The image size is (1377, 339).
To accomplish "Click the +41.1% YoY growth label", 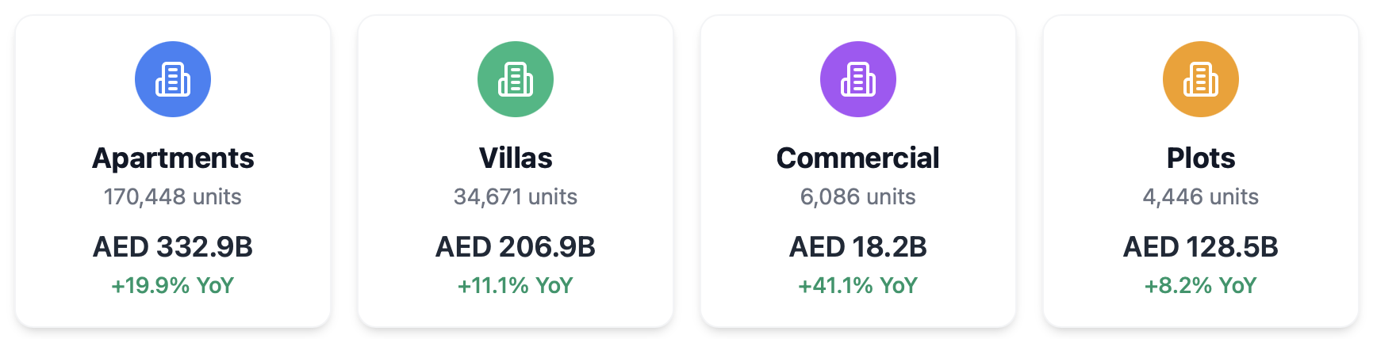I will point(858,285).
